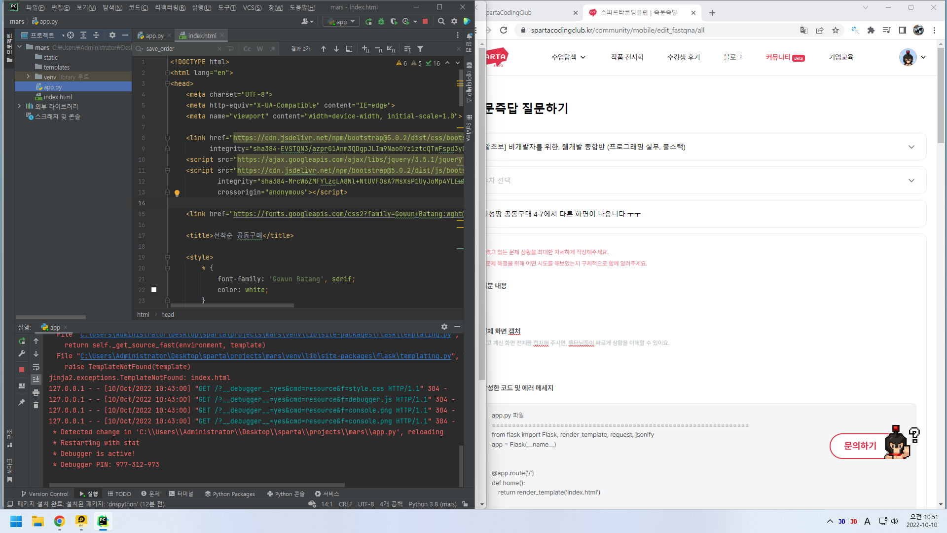
Task: Go to next search occurrence (down arrow)
Action: (336, 49)
